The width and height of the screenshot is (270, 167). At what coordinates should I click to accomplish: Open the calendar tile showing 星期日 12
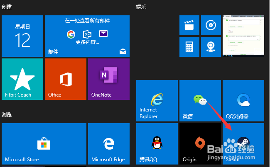pos(22,36)
